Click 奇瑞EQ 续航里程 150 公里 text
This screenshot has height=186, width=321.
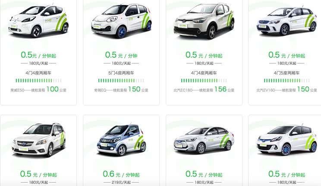pyautogui.click(x=121, y=89)
